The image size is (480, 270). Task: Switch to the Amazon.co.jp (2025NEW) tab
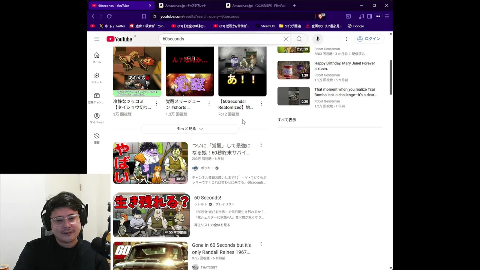pos(255,6)
